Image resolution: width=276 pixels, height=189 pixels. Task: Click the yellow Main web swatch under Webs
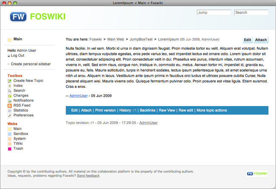[x=10, y=129]
